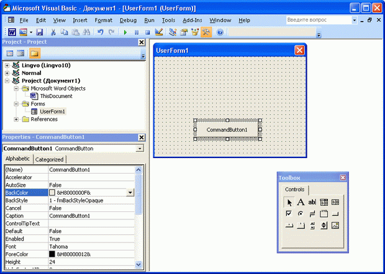Select the Label tool in Toolbox
The height and width of the screenshot is (274, 385).
(301, 202)
